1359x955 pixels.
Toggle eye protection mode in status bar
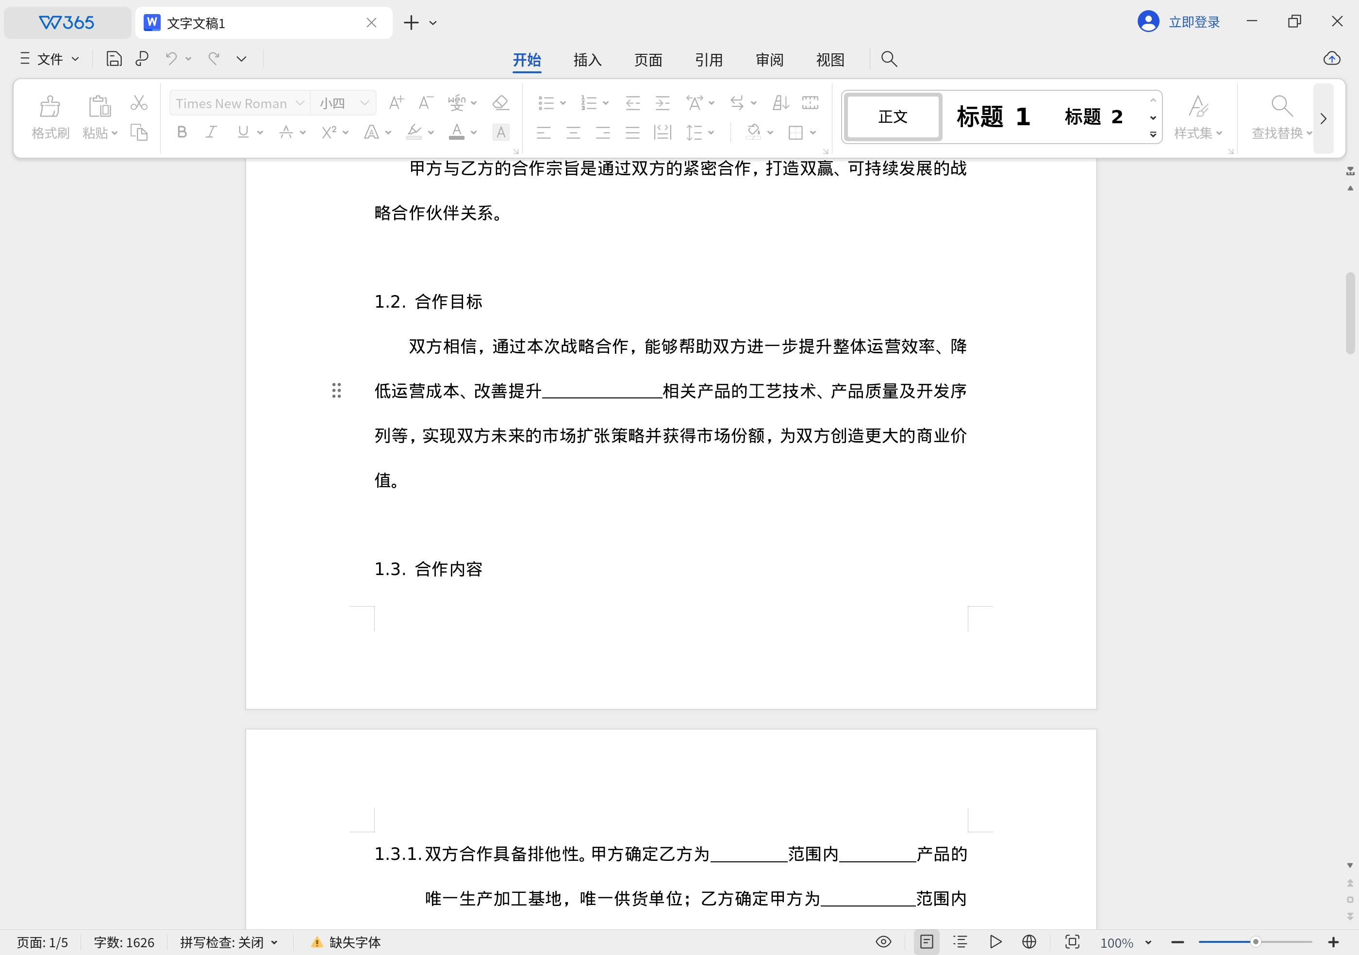tap(883, 941)
